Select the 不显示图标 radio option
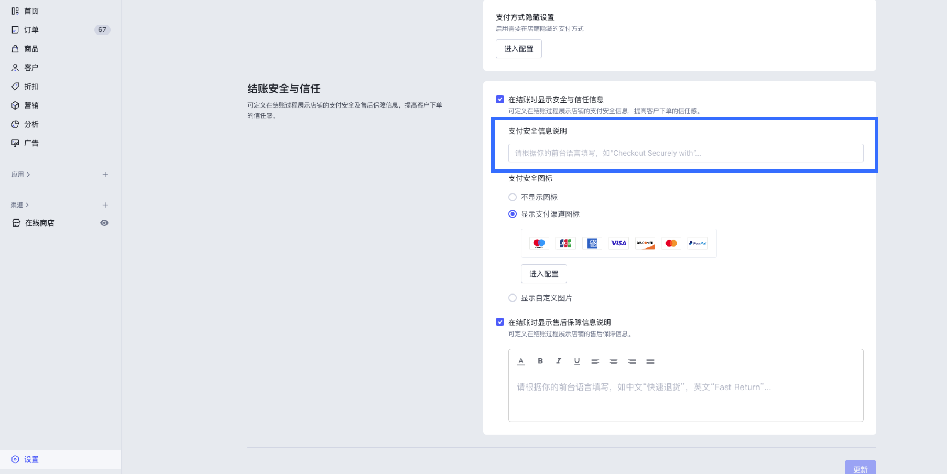 [512, 197]
